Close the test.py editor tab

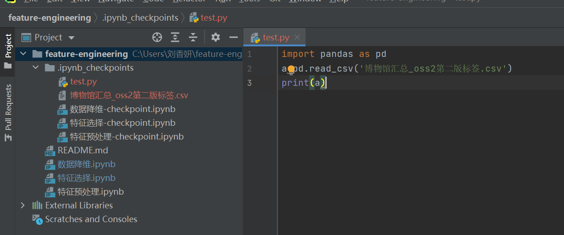pyautogui.click(x=297, y=38)
